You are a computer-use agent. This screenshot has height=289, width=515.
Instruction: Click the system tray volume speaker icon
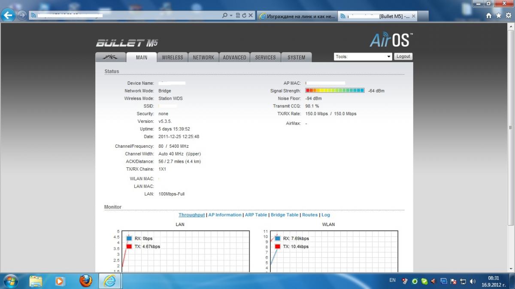click(x=473, y=281)
